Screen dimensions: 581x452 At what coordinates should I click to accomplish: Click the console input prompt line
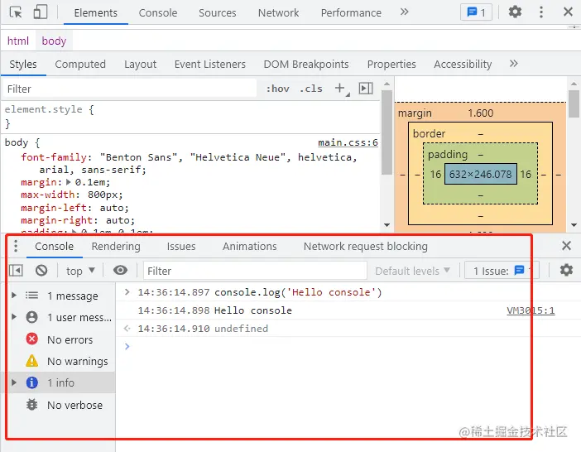pos(348,346)
